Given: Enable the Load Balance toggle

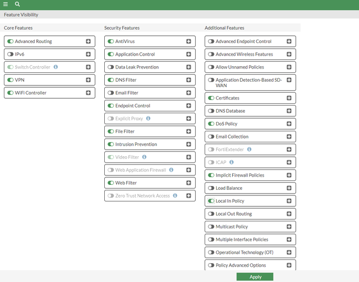Looking at the screenshot, I should coord(211,188).
